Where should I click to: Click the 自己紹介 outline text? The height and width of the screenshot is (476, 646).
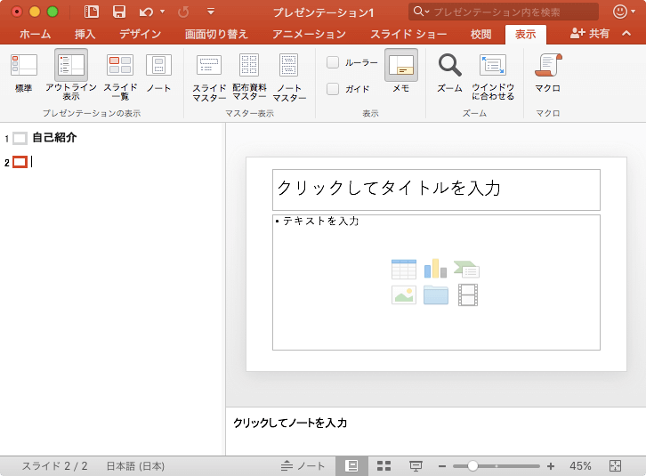pos(54,137)
